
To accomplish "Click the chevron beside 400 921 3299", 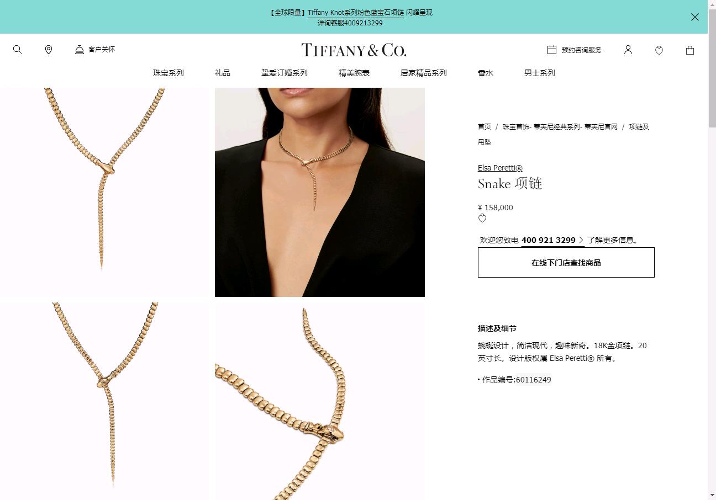I will pyautogui.click(x=581, y=240).
